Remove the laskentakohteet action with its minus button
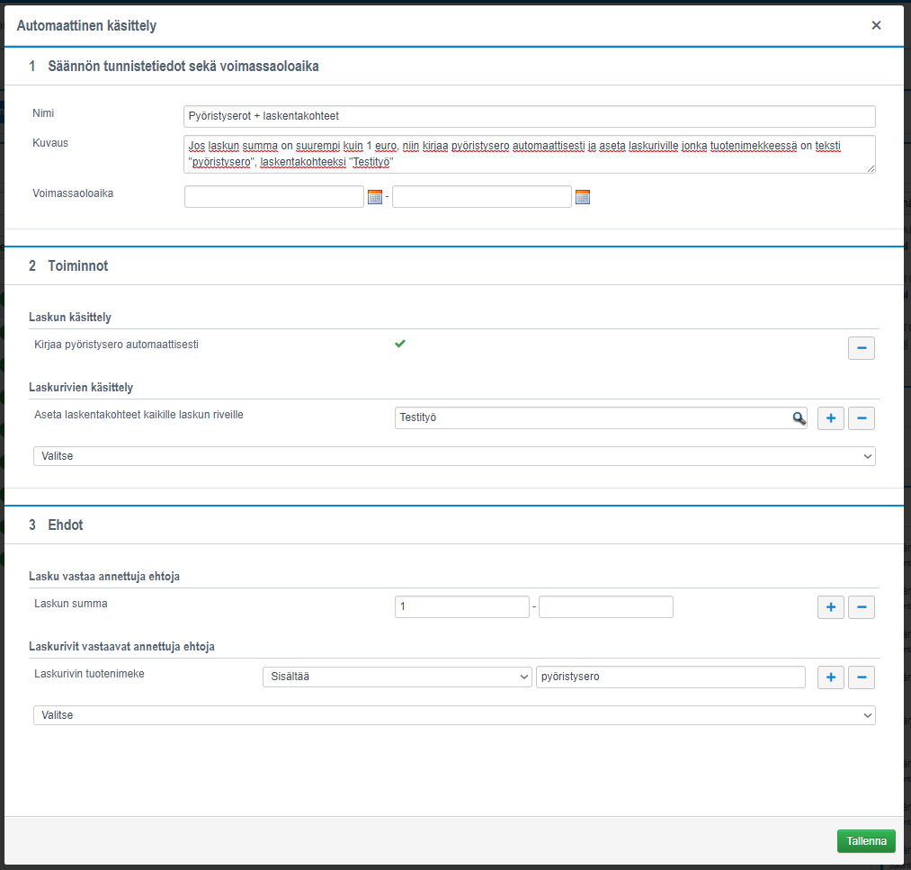Viewport: 911px width, 870px height. pyautogui.click(x=862, y=418)
